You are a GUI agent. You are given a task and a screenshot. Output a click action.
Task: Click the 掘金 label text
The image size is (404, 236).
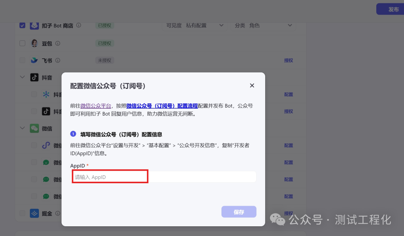[x=47, y=213]
